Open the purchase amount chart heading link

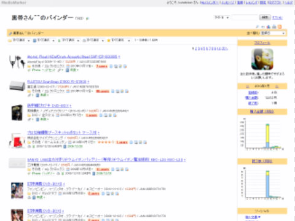(262, 112)
